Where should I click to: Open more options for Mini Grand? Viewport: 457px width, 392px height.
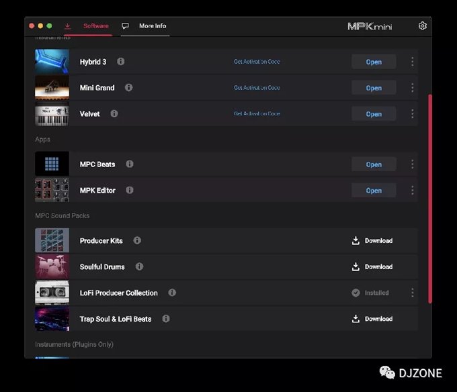(412, 88)
